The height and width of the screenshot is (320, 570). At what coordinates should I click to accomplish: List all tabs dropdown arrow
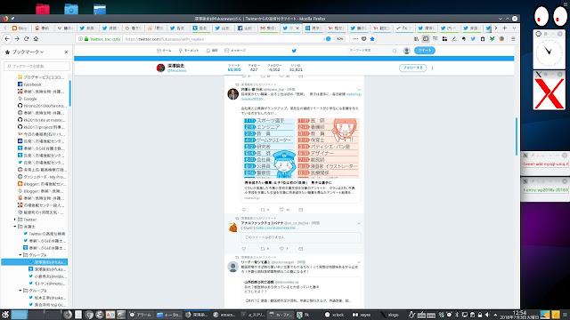(514, 28)
